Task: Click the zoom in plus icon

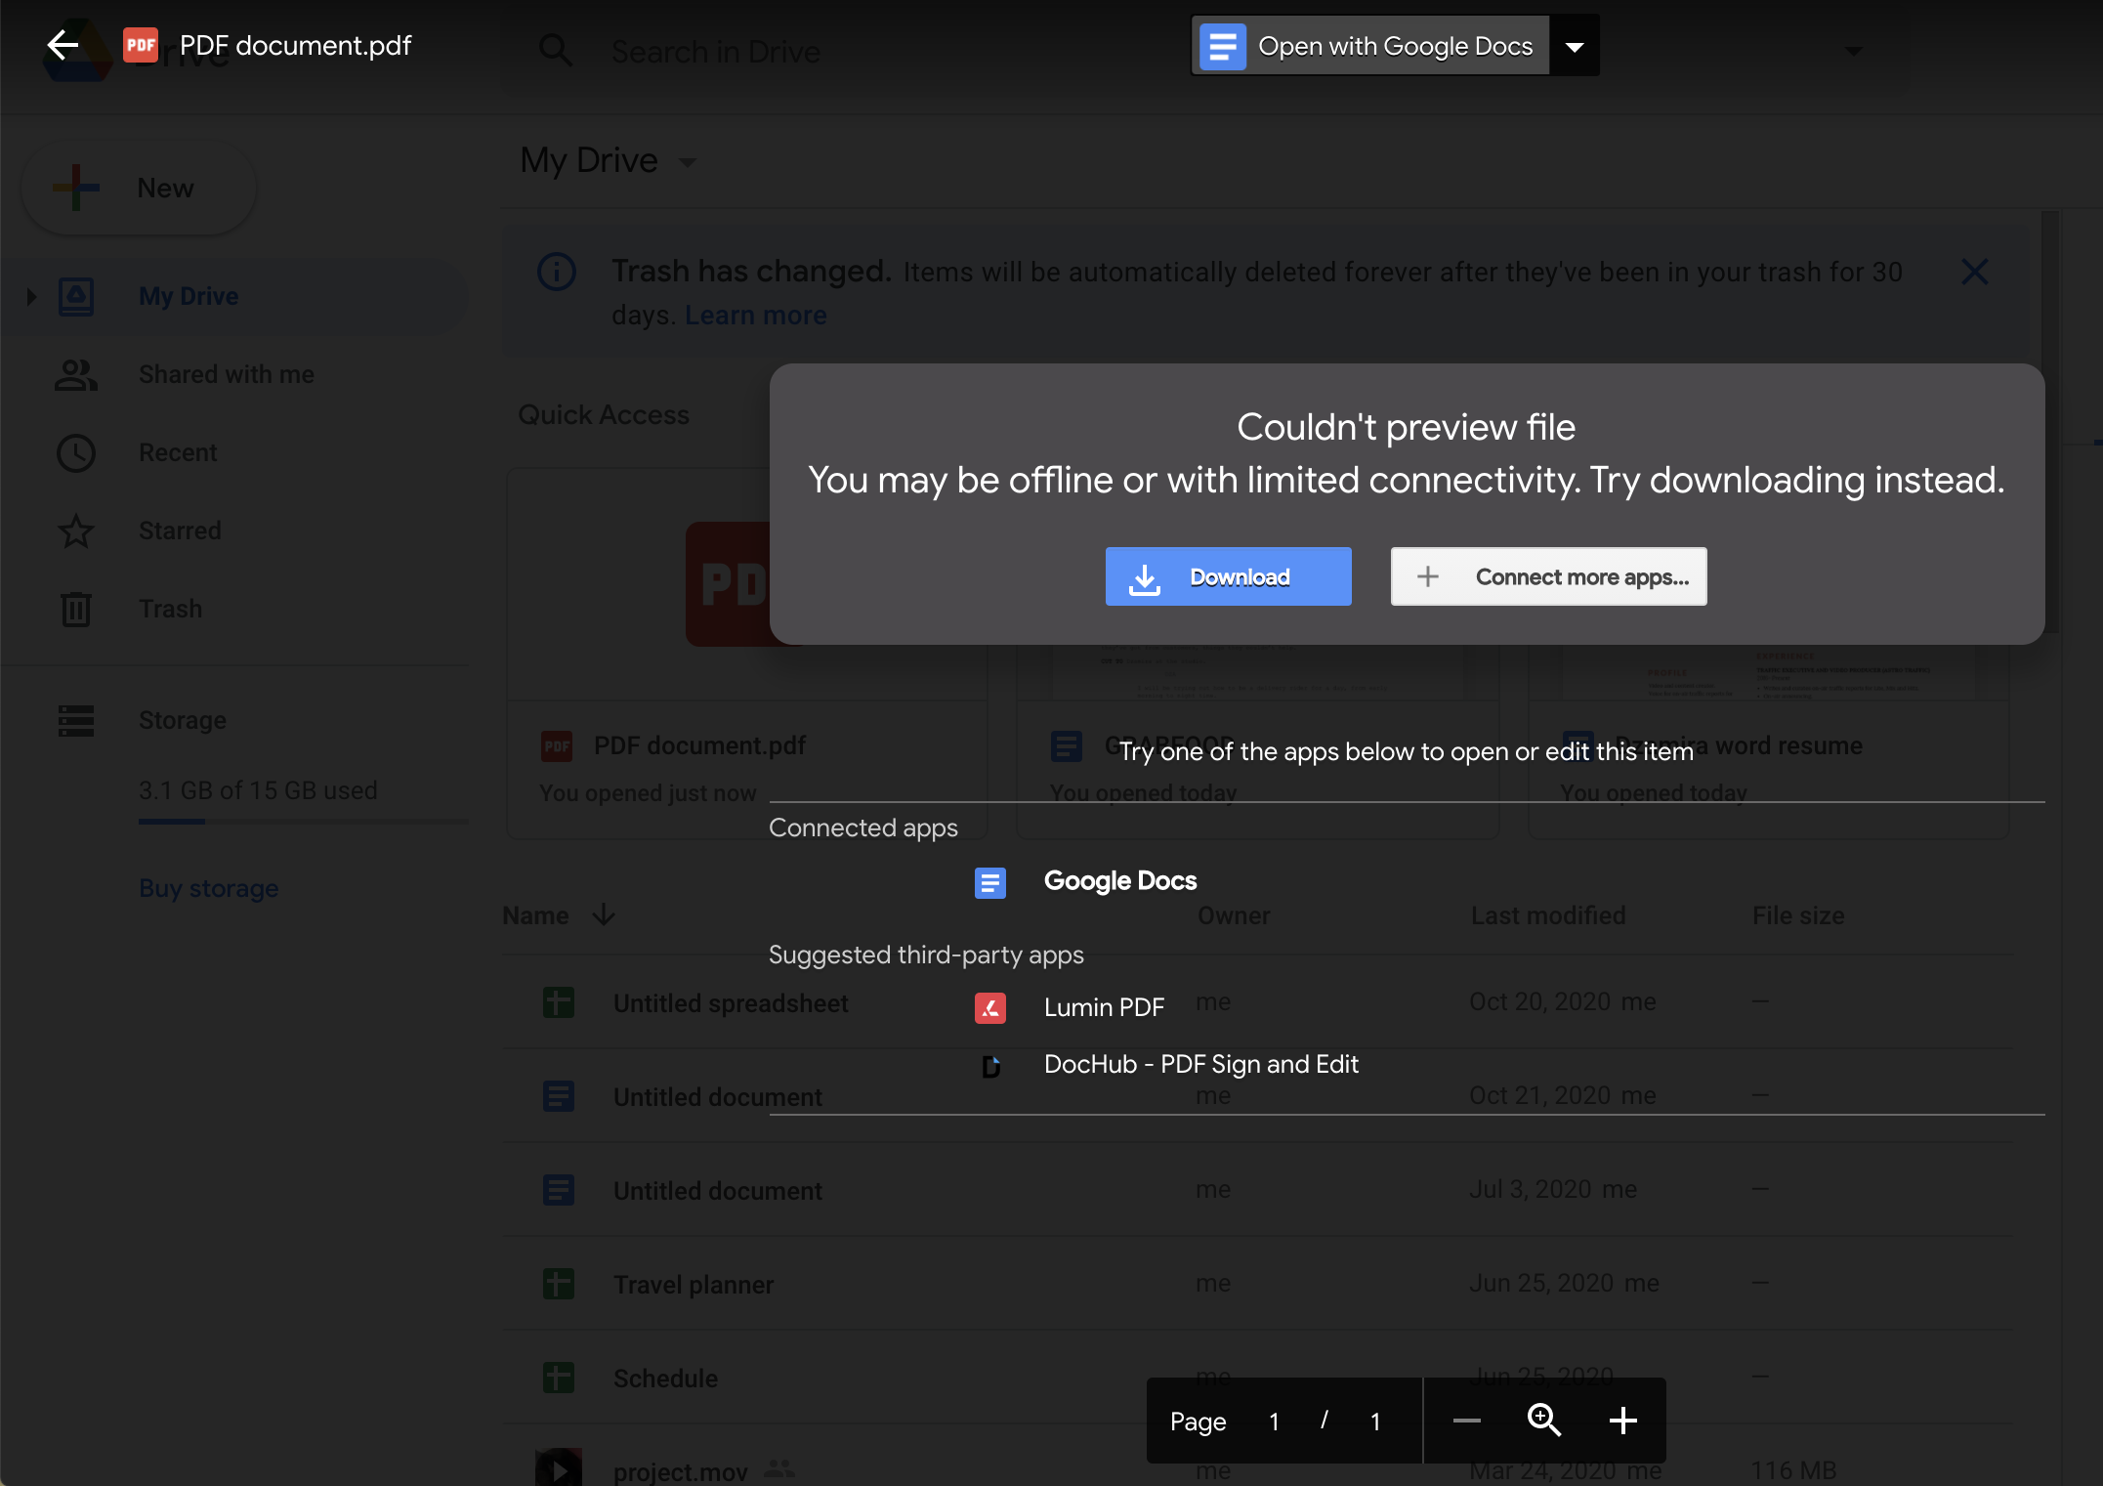Action: click(x=1622, y=1421)
